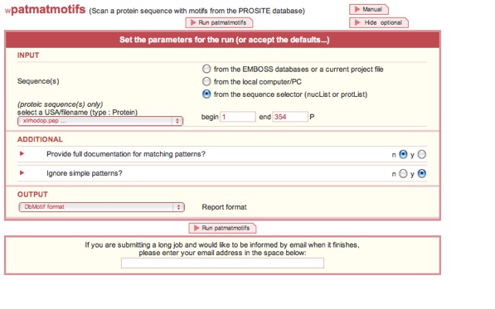The height and width of the screenshot is (309, 495).
Task: Choose the 'from the sequence selector' radio button
Action: 206,94
